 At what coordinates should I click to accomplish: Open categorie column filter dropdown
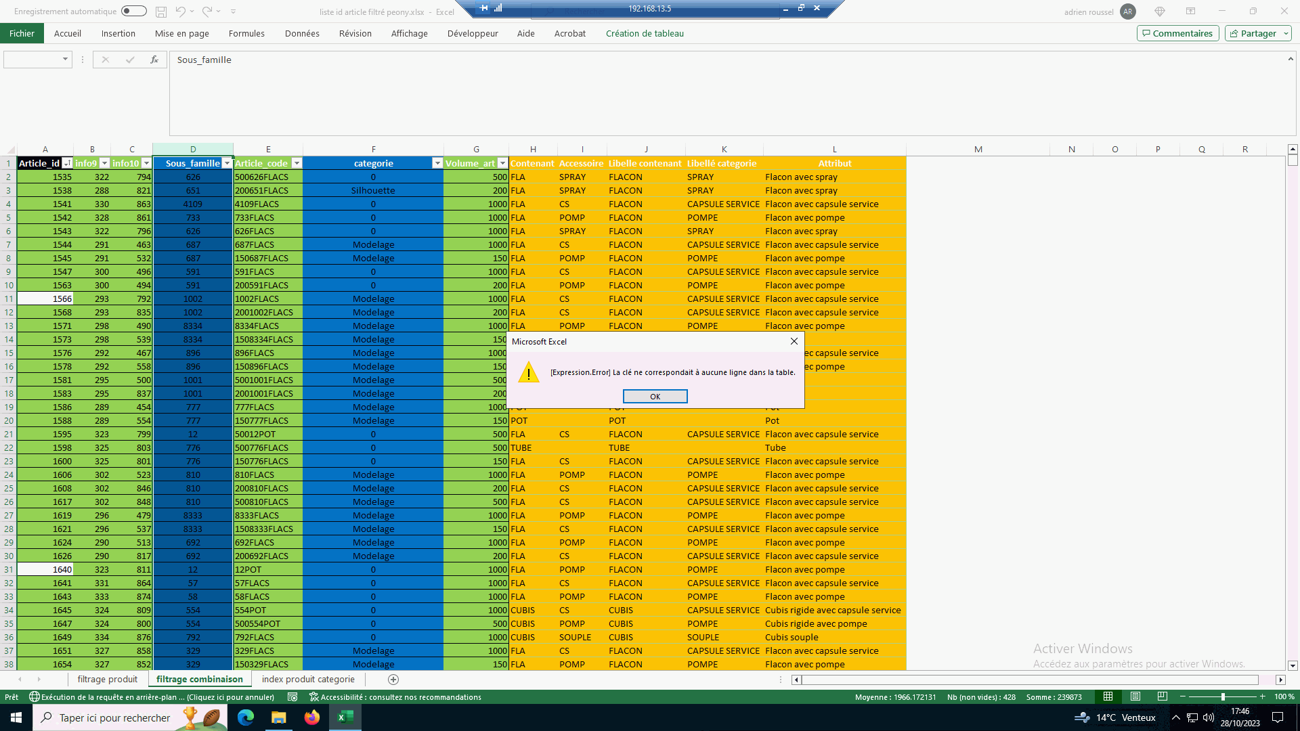(437, 163)
